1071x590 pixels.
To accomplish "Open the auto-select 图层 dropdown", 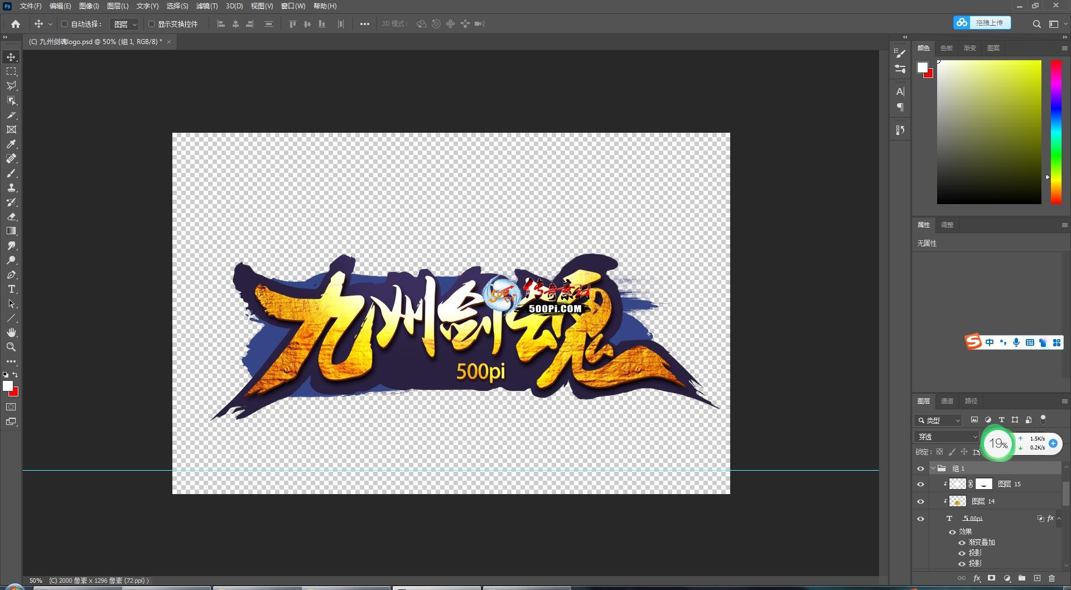I will pos(124,24).
